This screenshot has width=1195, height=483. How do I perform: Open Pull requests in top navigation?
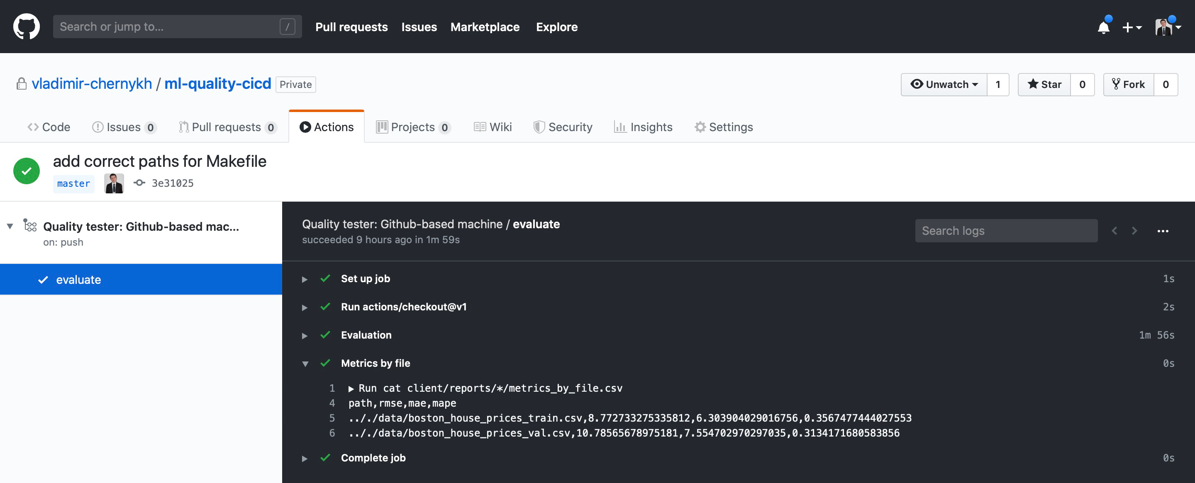(351, 27)
